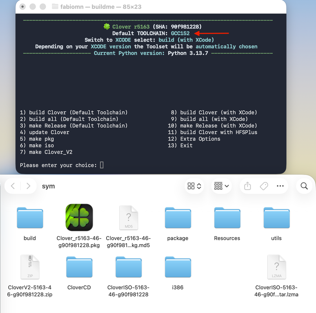Go back in the Finder sym window
The image size is (316, 313).
click(13, 186)
